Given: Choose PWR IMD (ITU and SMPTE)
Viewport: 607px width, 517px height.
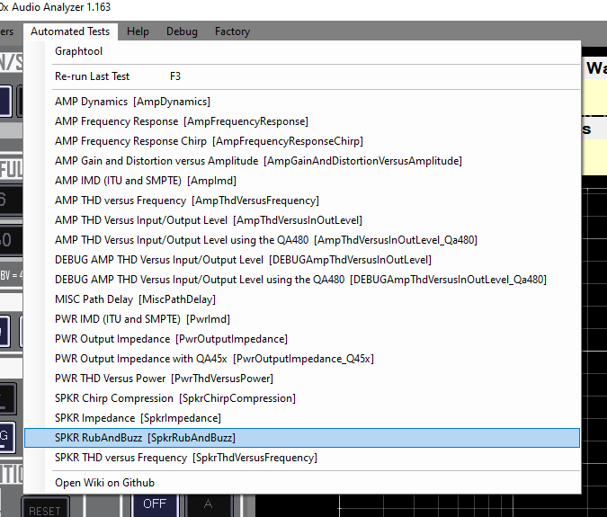Looking at the screenshot, I should [x=302, y=319].
